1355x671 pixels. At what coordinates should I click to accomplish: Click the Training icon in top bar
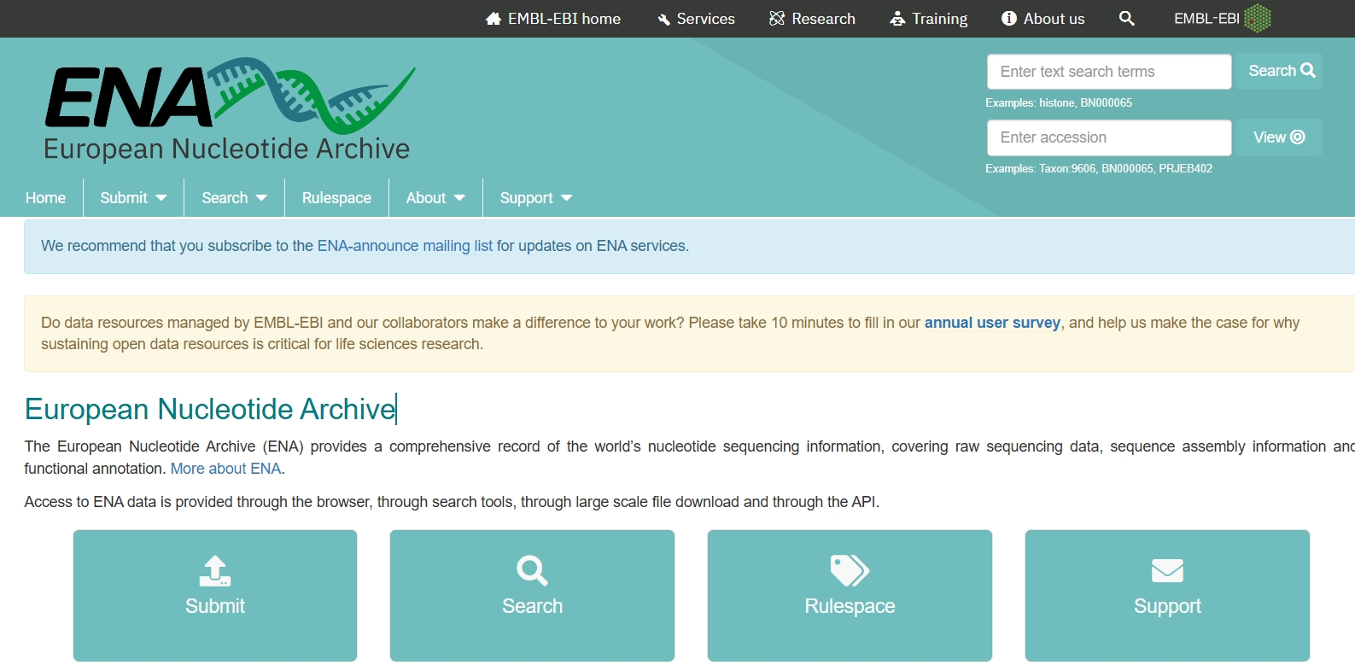coord(897,19)
